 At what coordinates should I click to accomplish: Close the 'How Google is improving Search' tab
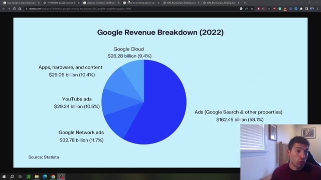click(39, 3)
